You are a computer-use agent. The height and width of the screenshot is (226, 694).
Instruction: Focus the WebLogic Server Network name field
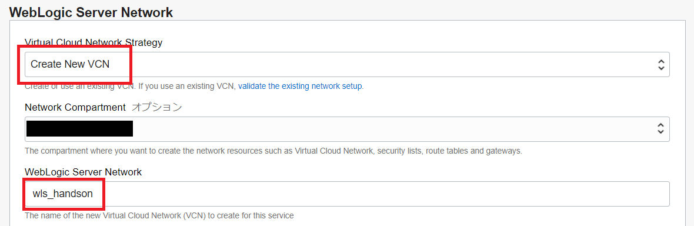point(347,194)
